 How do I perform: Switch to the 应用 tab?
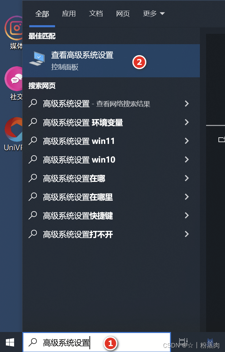[69, 13]
